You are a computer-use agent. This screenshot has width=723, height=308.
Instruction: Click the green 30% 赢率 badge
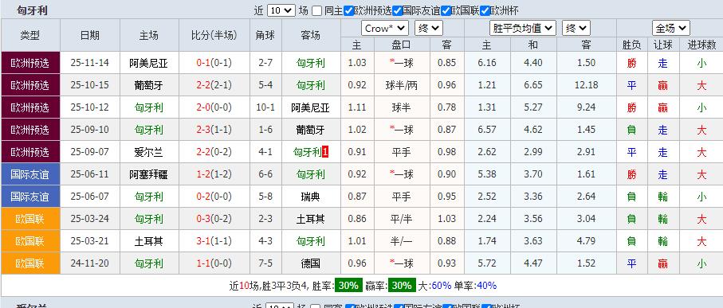click(x=402, y=286)
